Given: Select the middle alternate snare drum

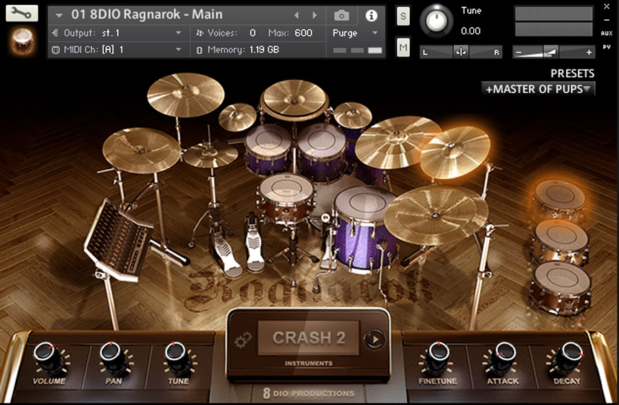Looking at the screenshot, I should [559, 241].
